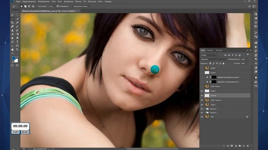The width and height of the screenshot is (268, 150).
Task: Expand the Группа 2 group
Action: (x=205, y=109)
